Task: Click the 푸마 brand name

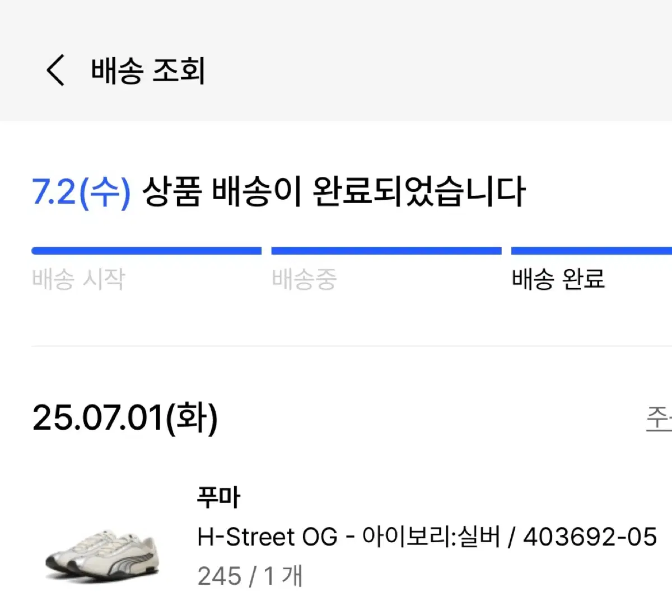Action: [218, 496]
